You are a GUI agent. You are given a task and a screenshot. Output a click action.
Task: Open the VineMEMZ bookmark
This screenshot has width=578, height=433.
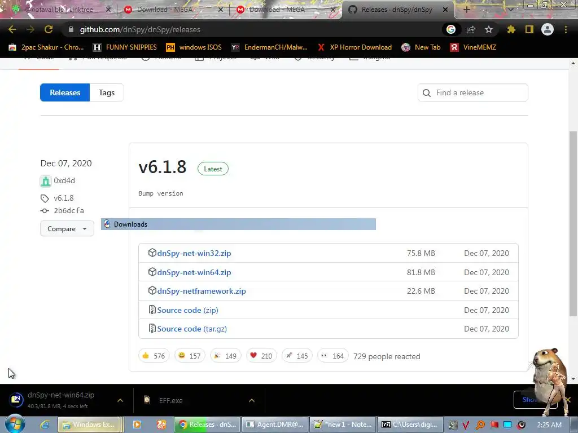[x=474, y=47]
